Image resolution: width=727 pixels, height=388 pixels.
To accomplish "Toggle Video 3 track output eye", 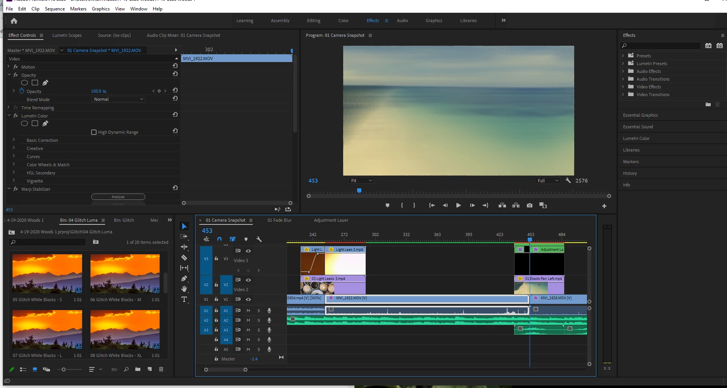I will pyautogui.click(x=248, y=251).
